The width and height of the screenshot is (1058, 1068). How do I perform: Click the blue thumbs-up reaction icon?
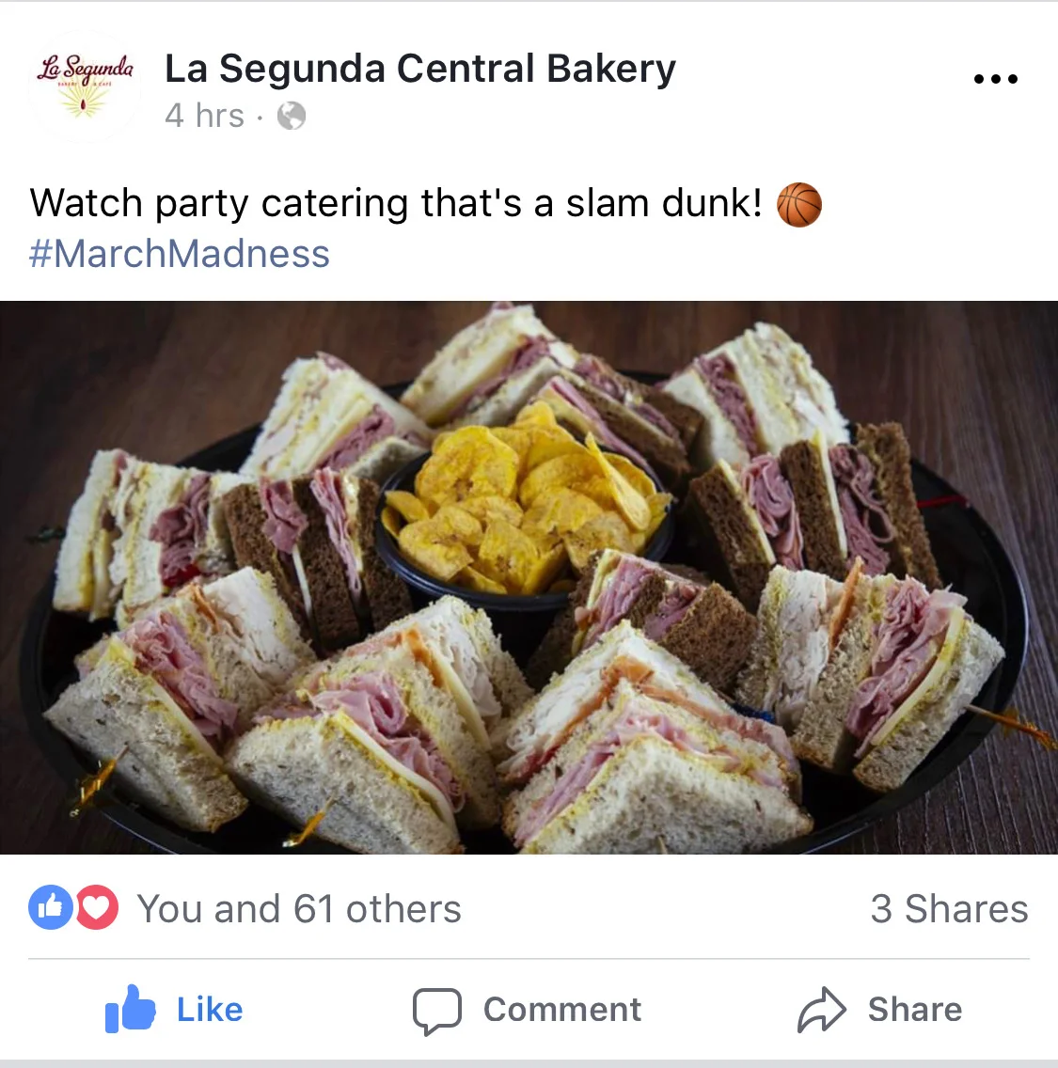(51, 907)
